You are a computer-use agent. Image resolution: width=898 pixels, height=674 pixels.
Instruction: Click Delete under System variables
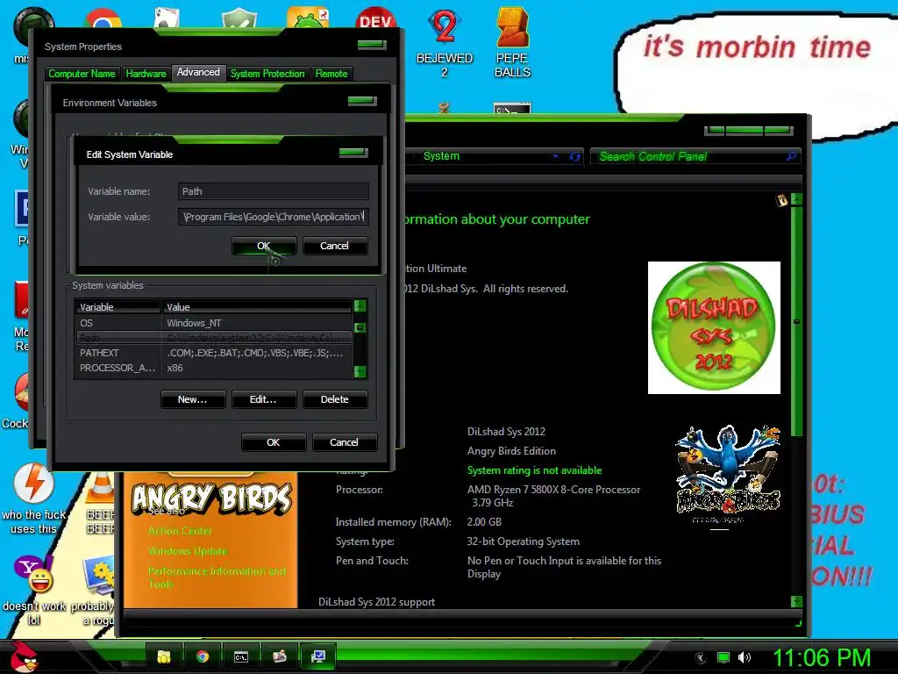click(x=334, y=399)
